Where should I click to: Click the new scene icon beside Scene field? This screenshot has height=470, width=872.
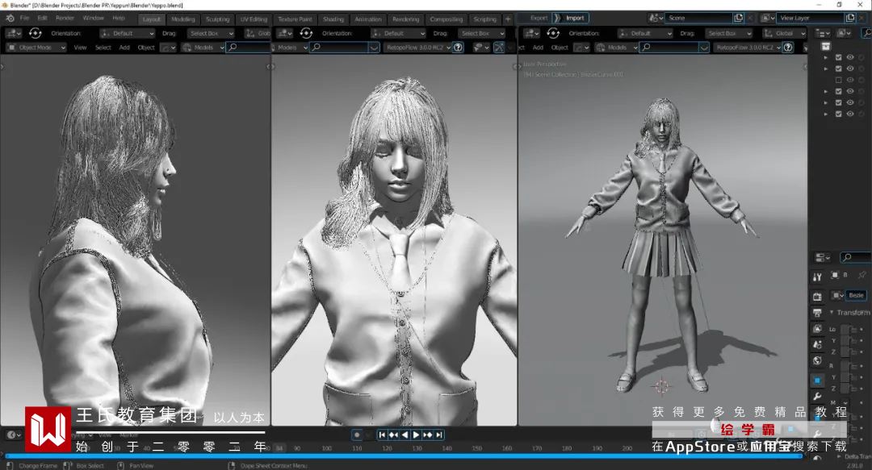click(738, 18)
